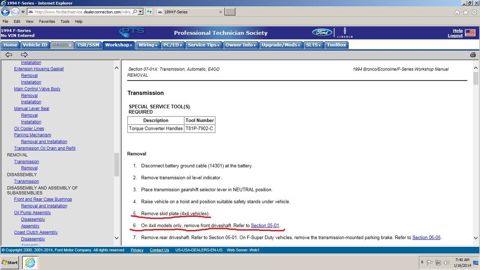
Task: Open Transmission Oil Drain and Refill link
Action: pos(45,148)
